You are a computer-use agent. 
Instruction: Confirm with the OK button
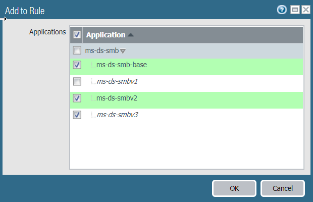[234, 188]
